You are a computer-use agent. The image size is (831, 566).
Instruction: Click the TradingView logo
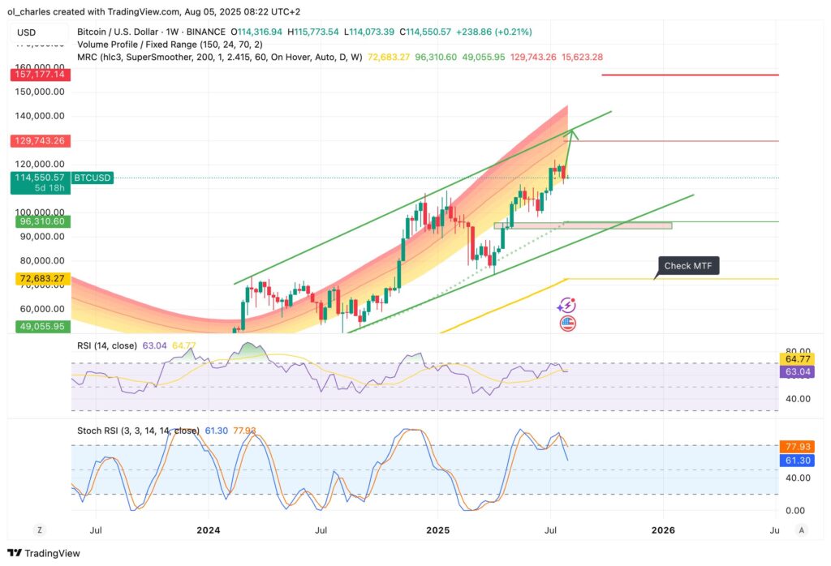tap(45, 553)
